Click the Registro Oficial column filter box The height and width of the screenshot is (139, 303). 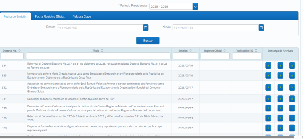pyautogui.click(x=215, y=56)
